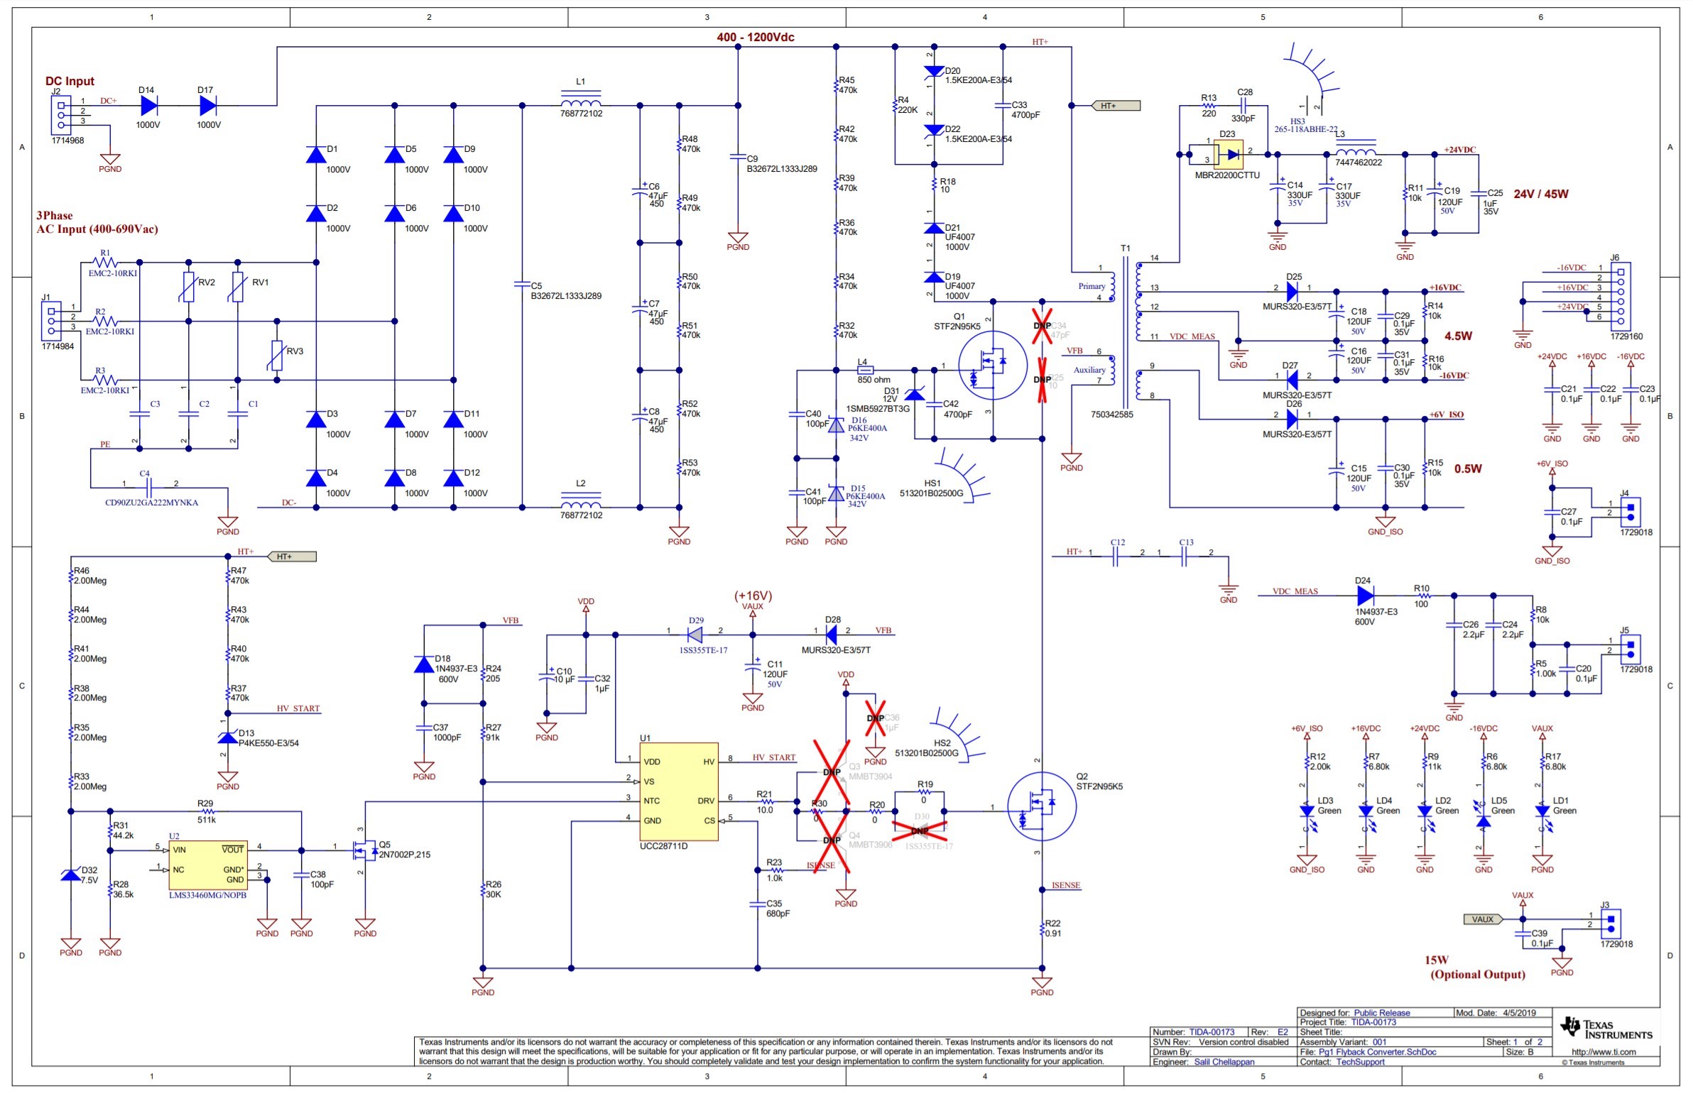
Task: Click the HS1 513201B02500G heatsink symbol
Action: [962, 474]
